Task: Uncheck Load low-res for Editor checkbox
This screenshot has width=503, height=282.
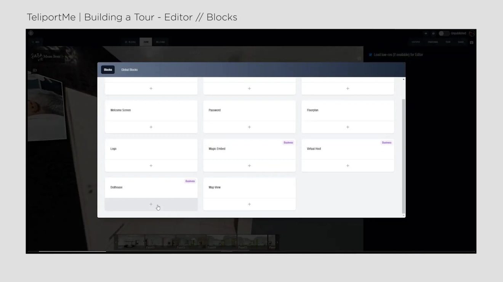Action: click(x=370, y=55)
